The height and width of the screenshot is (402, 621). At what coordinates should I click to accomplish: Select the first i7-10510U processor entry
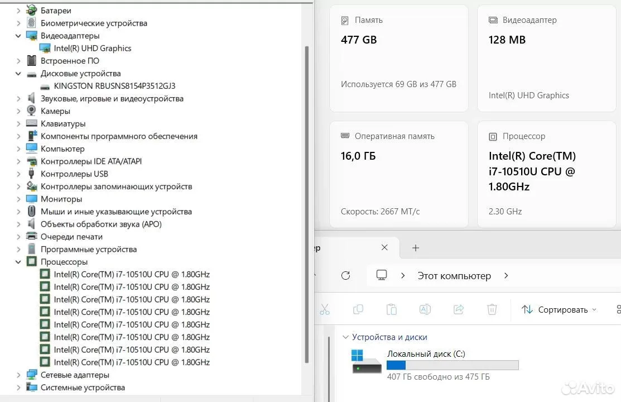click(132, 274)
